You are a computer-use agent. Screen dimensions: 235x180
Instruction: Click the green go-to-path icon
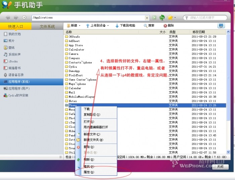154,17
